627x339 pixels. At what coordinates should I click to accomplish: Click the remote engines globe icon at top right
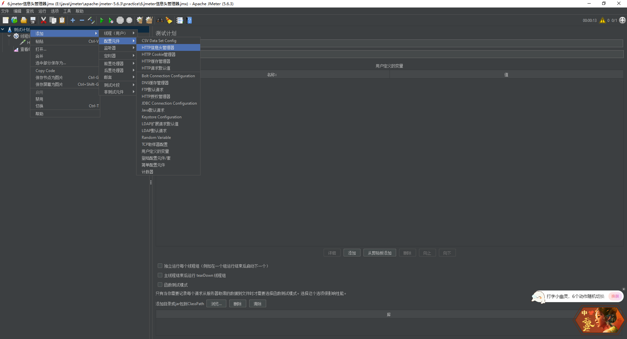click(x=622, y=20)
